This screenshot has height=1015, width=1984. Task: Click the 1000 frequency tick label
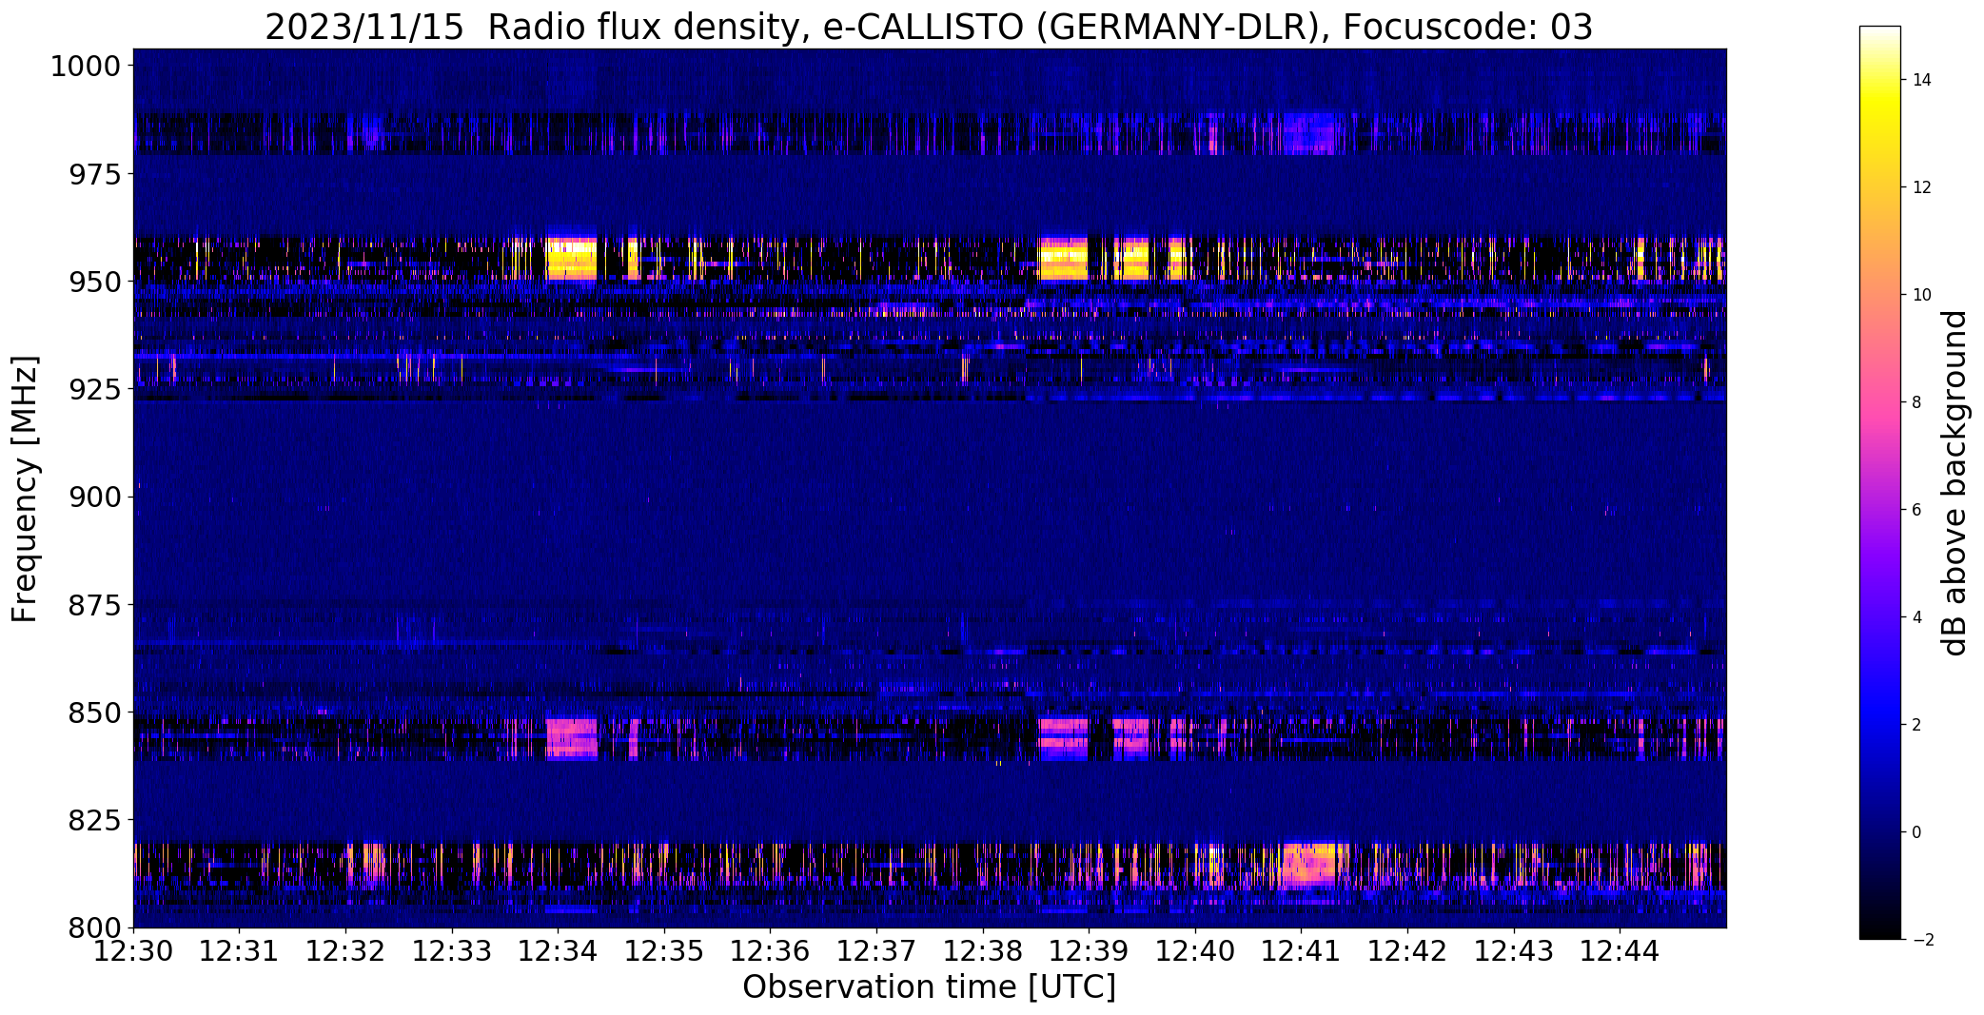tap(86, 67)
